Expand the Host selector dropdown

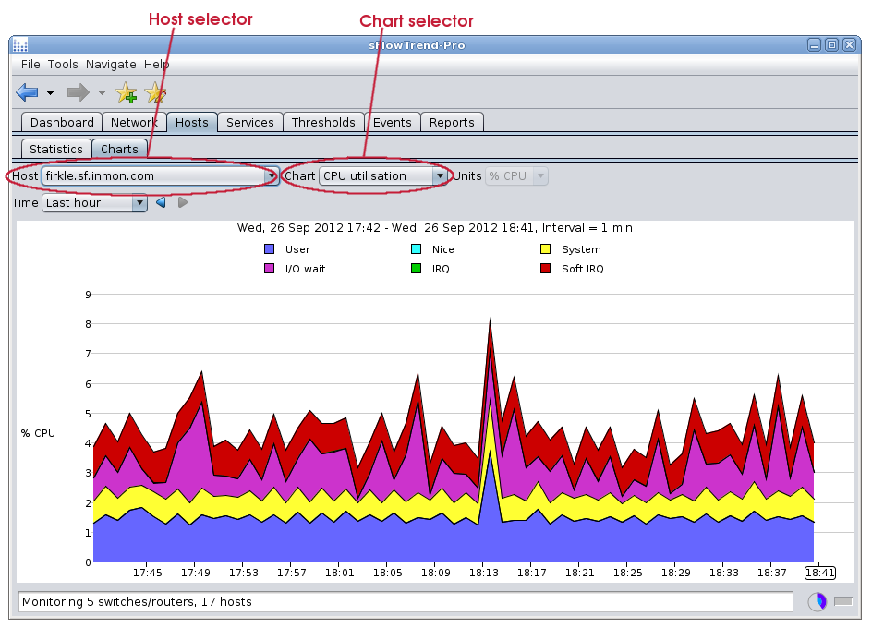(x=272, y=175)
